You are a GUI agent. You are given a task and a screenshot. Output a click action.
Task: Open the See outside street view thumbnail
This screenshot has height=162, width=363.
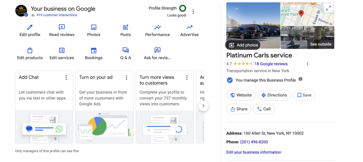coord(307,37)
